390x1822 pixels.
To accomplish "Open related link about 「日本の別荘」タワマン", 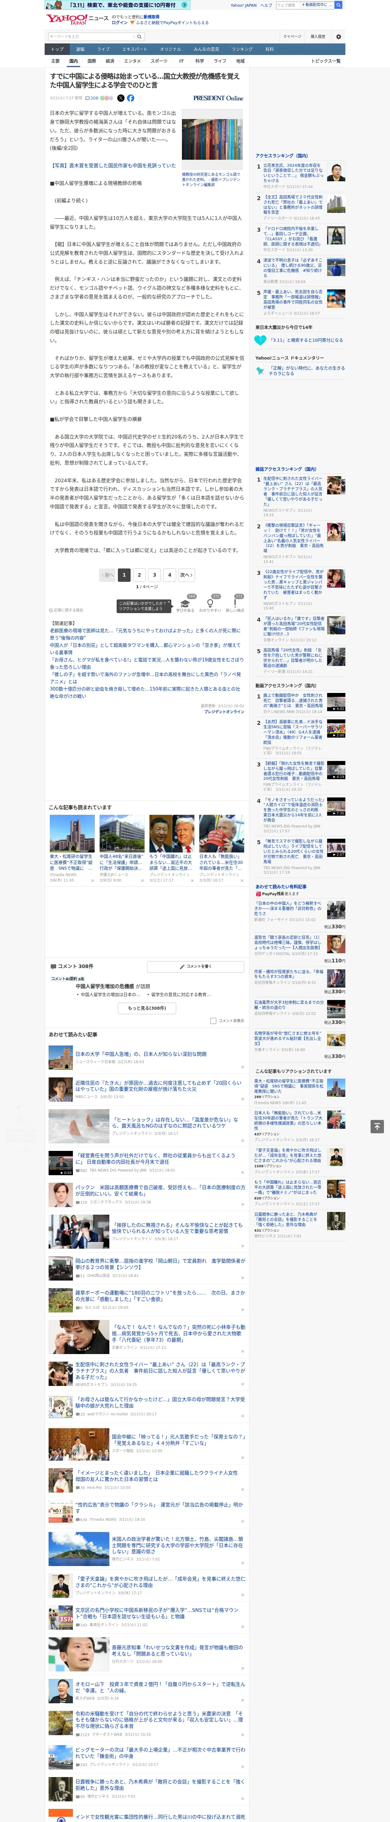I will click(145, 649).
